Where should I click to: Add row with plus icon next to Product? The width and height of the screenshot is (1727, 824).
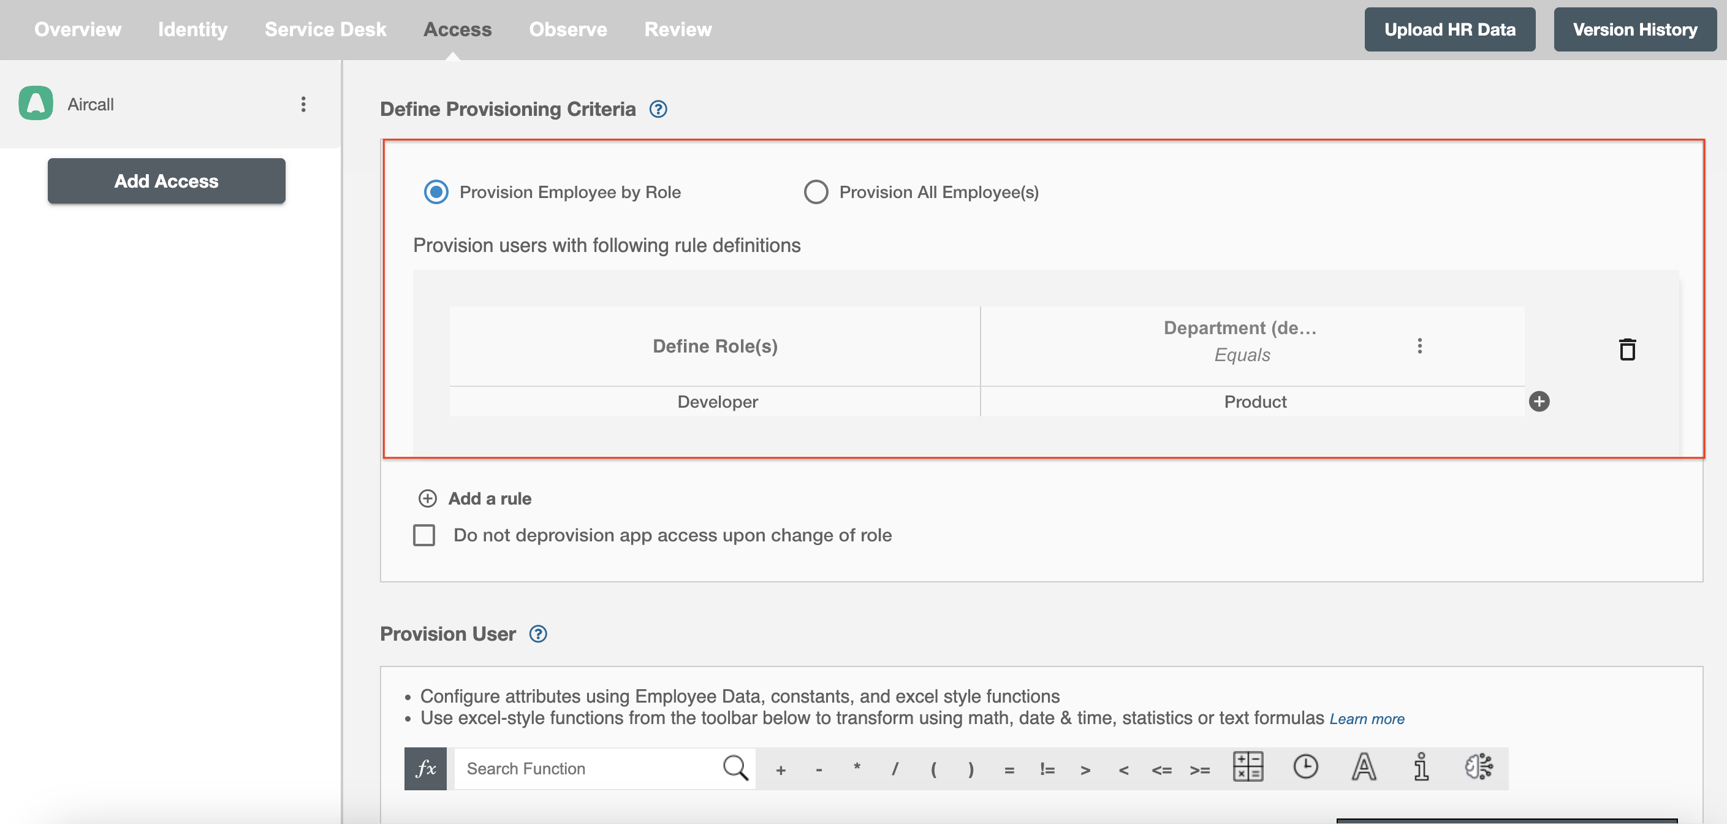coord(1539,402)
